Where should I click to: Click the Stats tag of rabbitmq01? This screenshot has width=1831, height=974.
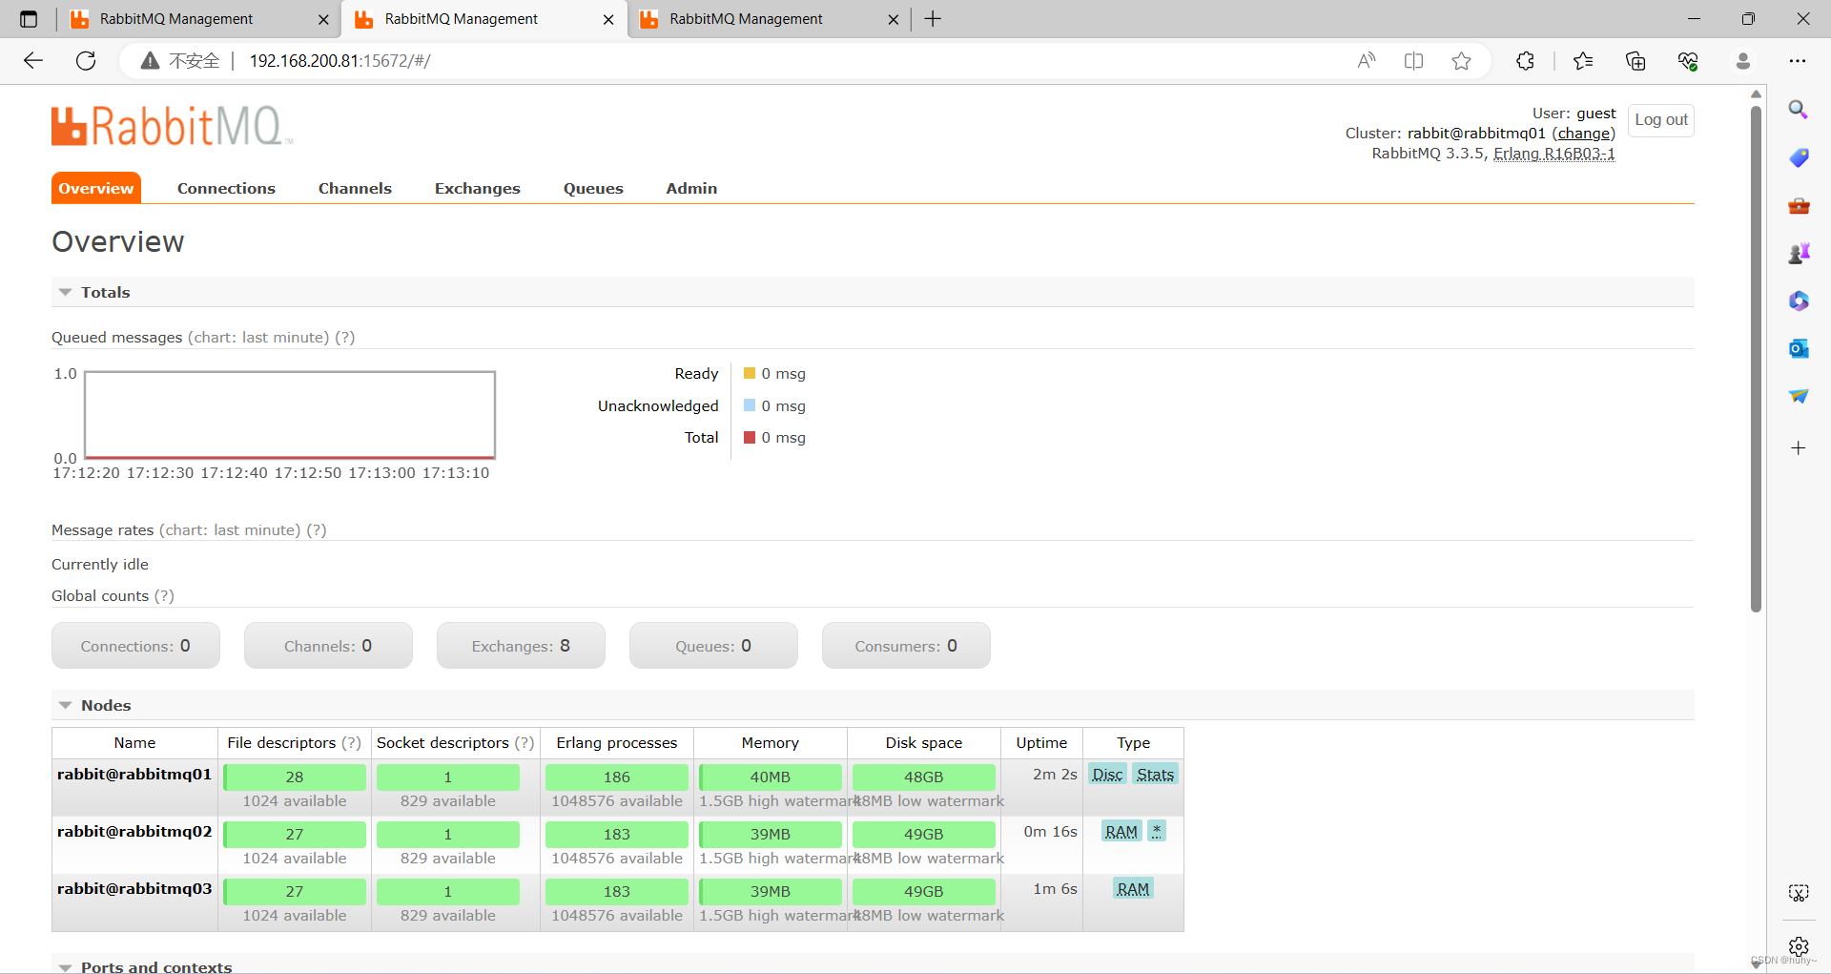click(x=1155, y=775)
